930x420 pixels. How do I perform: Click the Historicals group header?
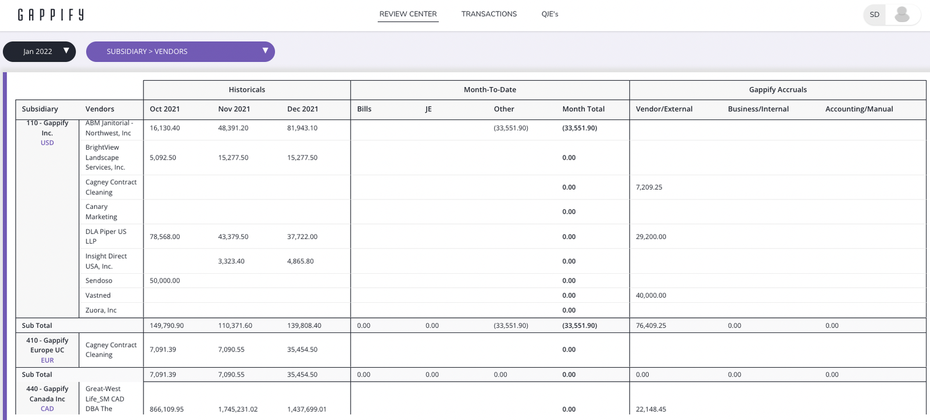tap(247, 90)
